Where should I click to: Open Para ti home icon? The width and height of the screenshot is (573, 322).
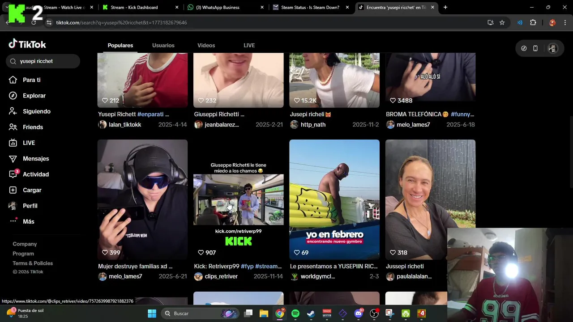[13, 80]
